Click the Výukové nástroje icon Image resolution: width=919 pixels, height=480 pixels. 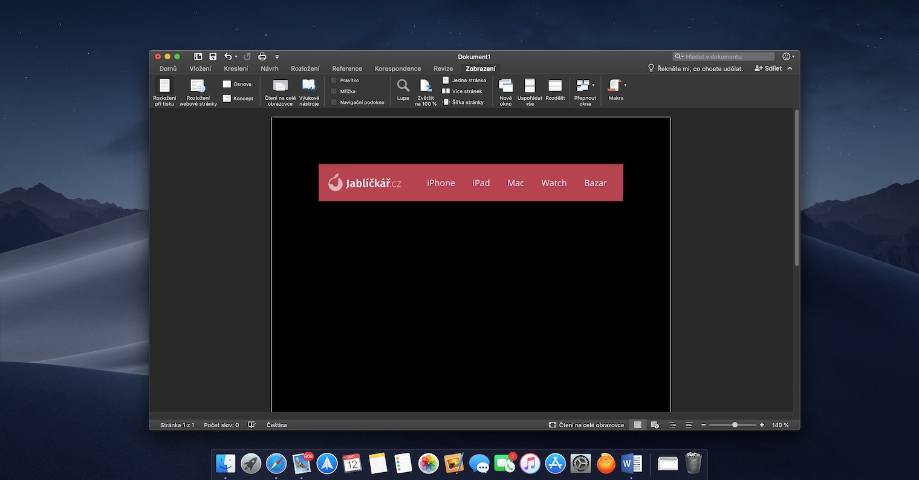click(309, 86)
